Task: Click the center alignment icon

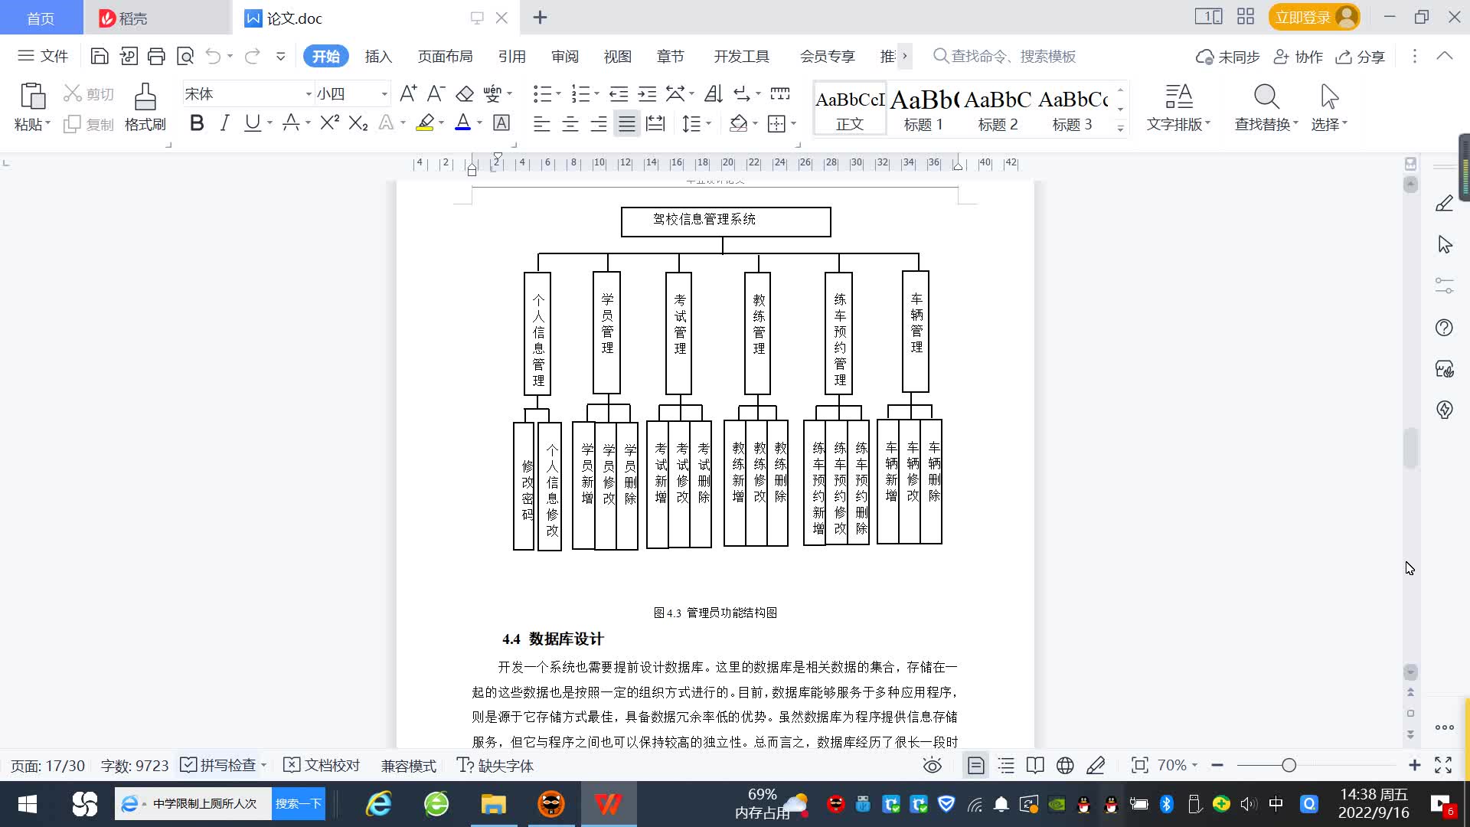Action: point(570,124)
